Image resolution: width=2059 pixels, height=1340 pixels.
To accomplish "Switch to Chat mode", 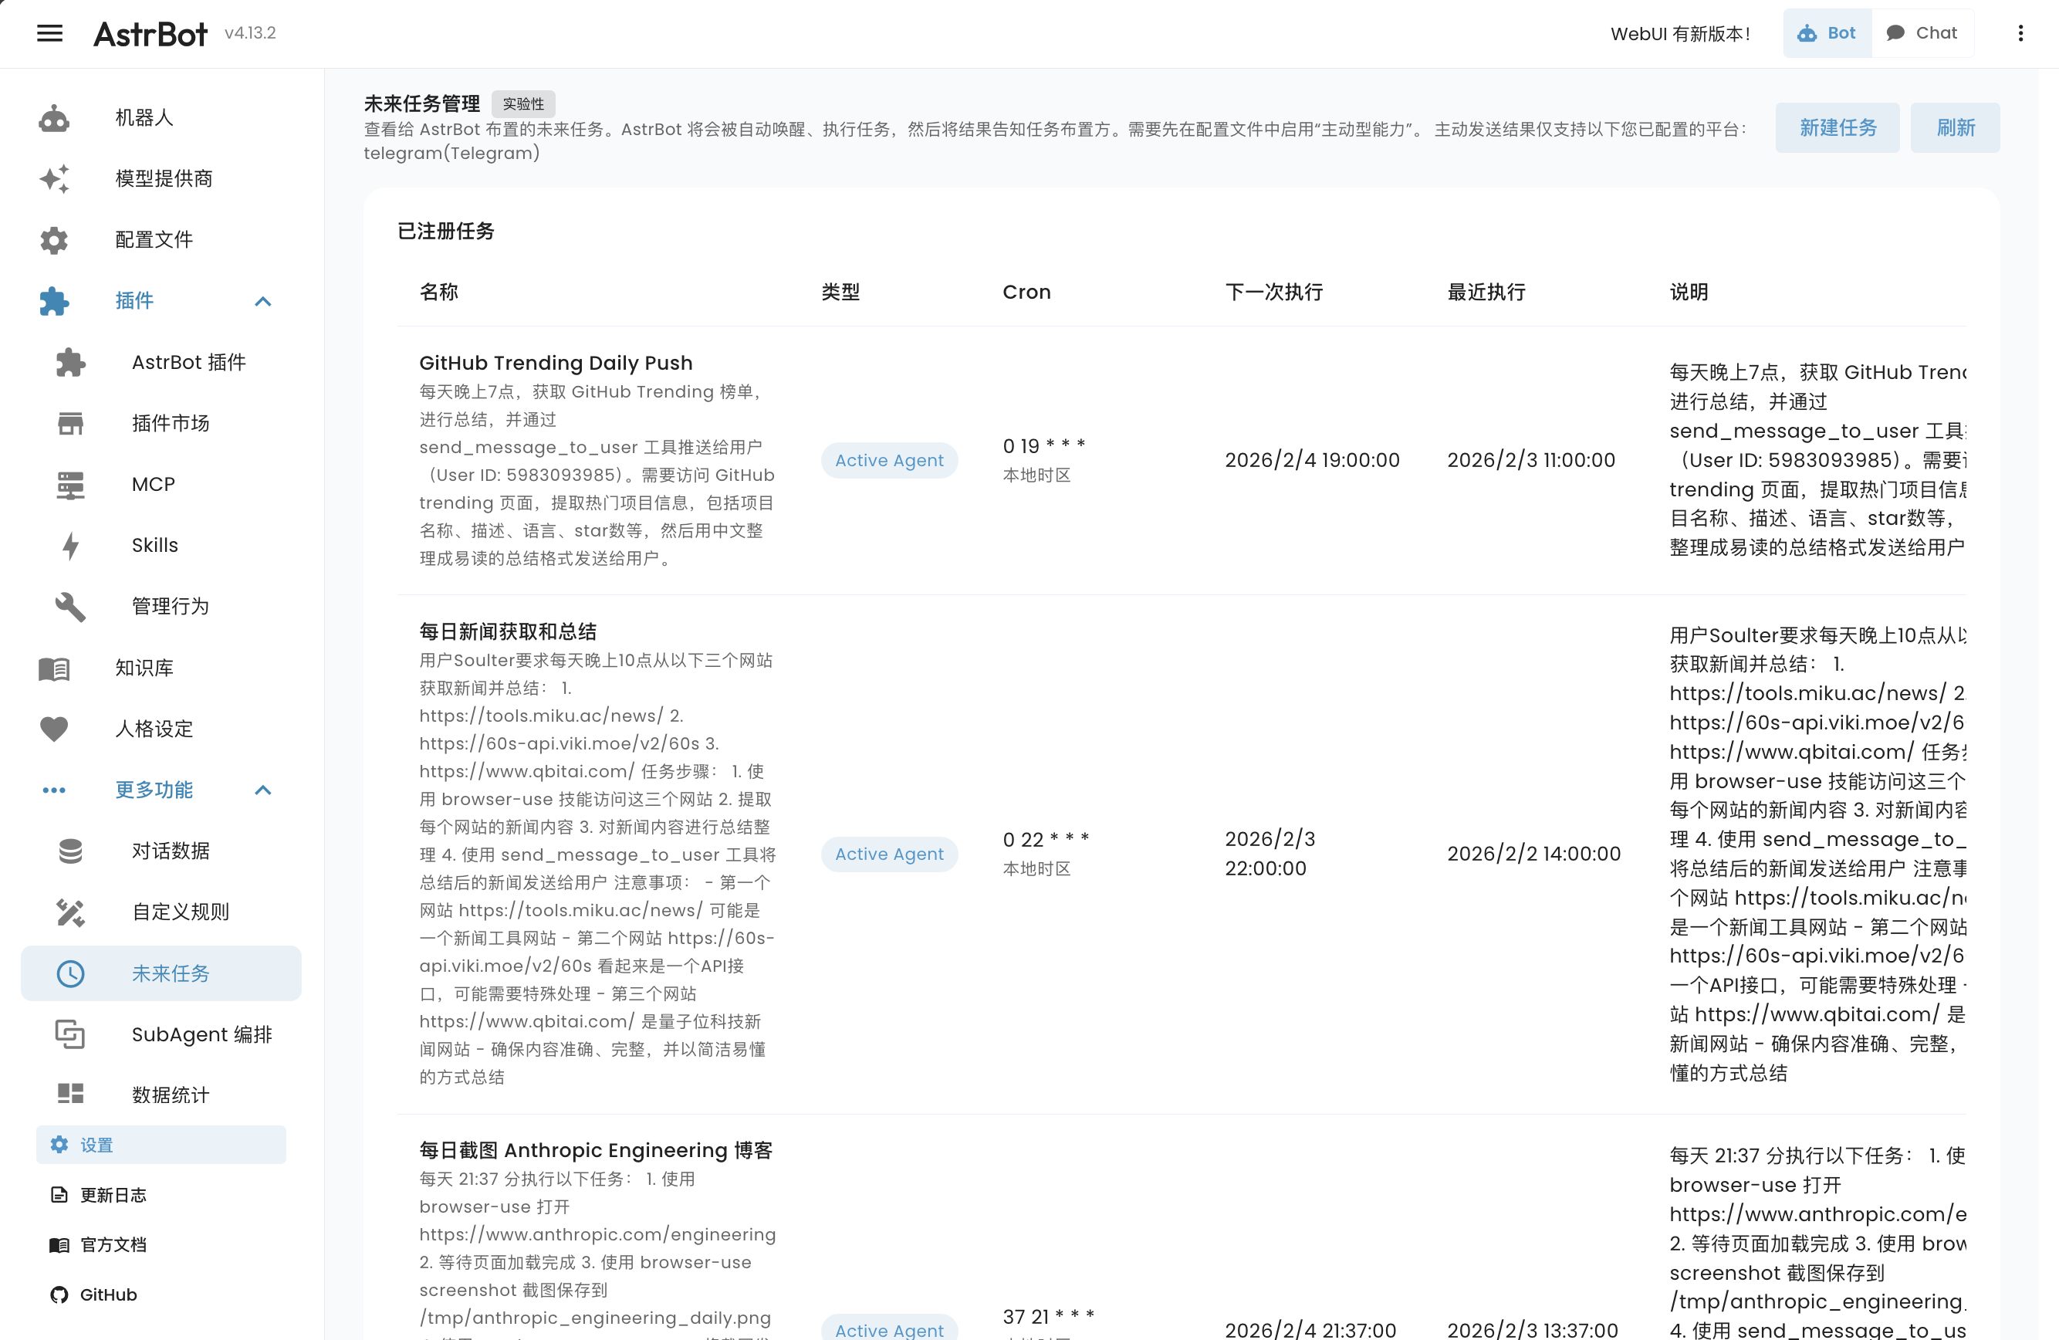I will point(1922,33).
